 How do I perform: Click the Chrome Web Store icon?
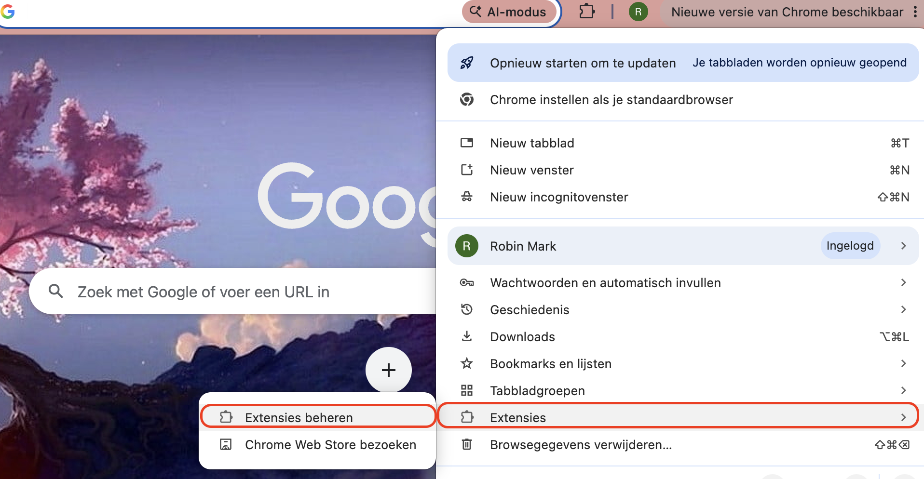tap(226, 444)
